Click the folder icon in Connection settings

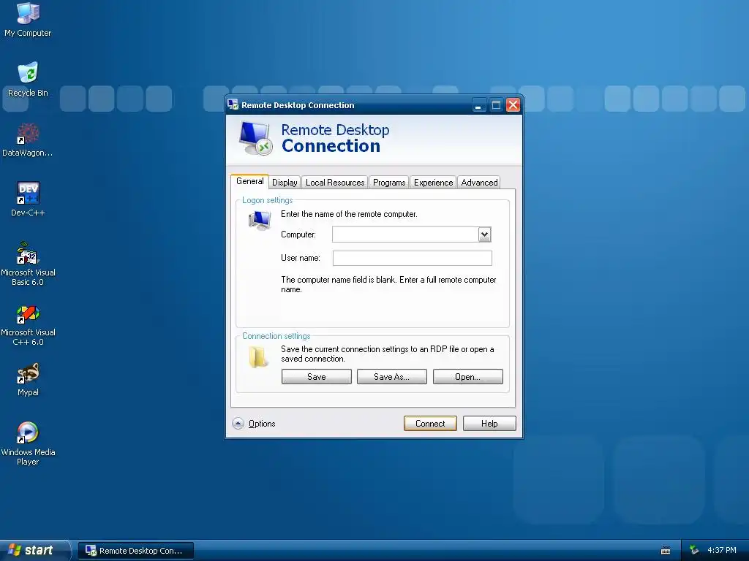tap(258, 356)
